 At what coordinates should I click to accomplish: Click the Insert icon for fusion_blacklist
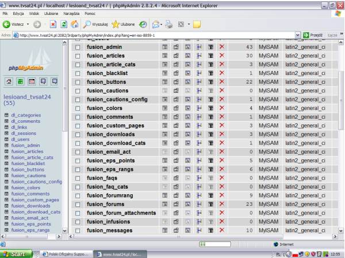[199, 73]
